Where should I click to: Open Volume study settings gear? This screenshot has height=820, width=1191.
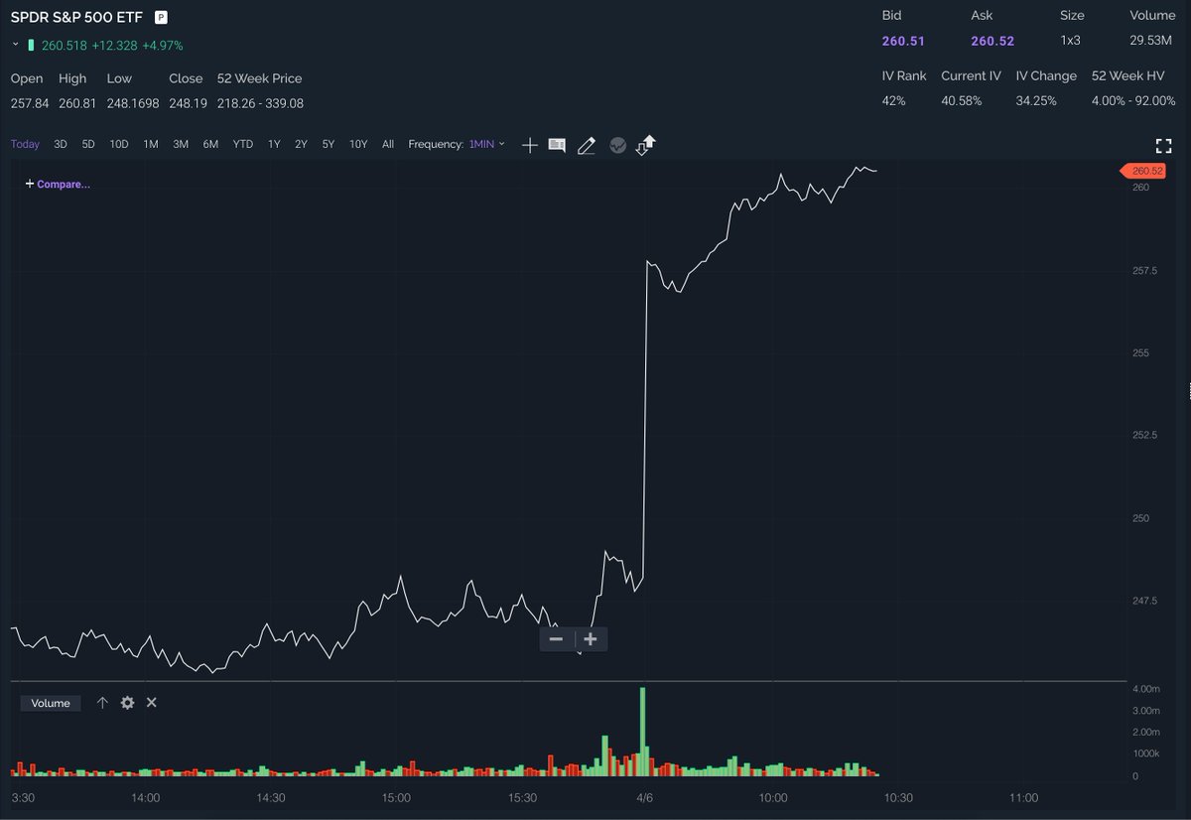(127, 703)
